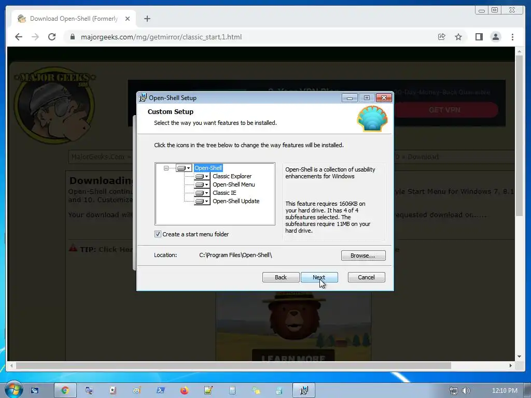Open Classic IE feature install dropdown
Screen dimensions: 531x398
202,193
